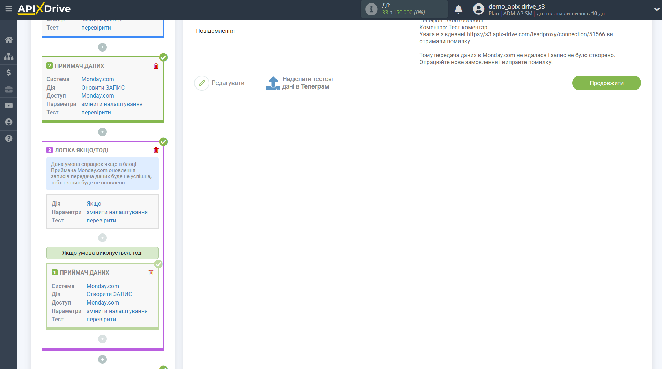This screenshot has height=369, width=662.
Task: Click the username demo_apix-drive_s3
Action: tap(516, 6)
